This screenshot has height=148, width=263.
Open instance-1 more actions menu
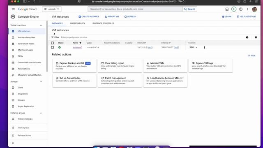point(205,48)
